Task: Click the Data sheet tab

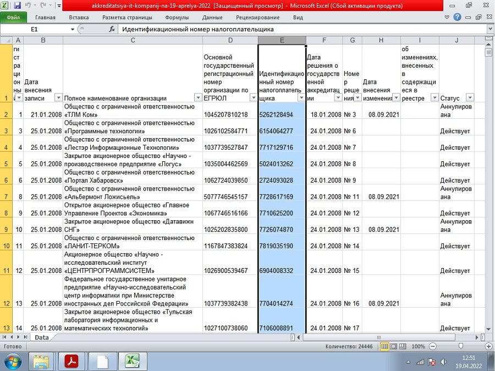Action: coord(42,337)
